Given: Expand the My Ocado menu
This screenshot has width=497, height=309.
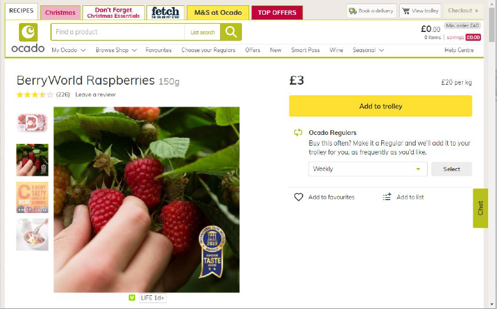Looking at the screenshot, I should point(69,50).
